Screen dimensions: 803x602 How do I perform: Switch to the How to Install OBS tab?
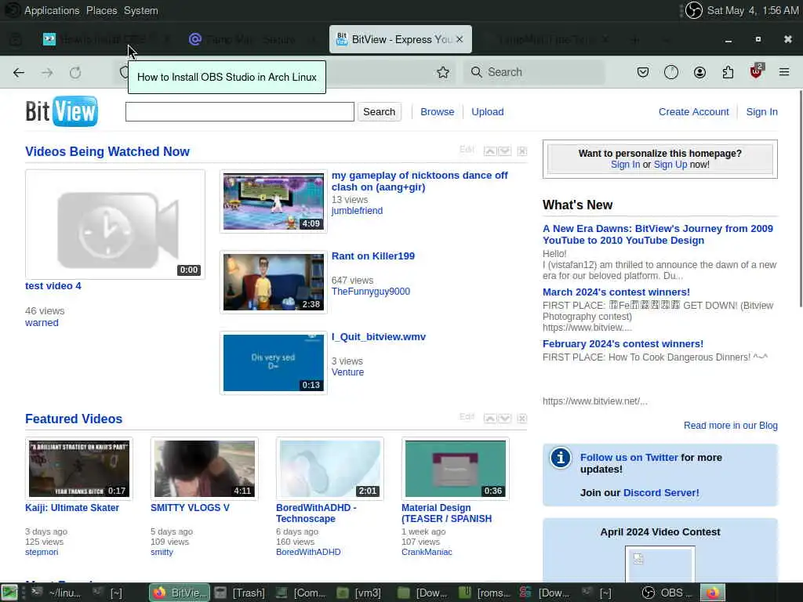click(107, 39)
